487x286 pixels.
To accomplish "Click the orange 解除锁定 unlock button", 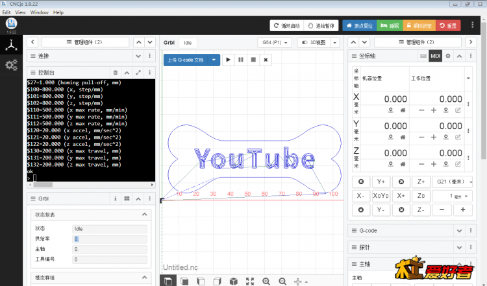I will 419,25.
